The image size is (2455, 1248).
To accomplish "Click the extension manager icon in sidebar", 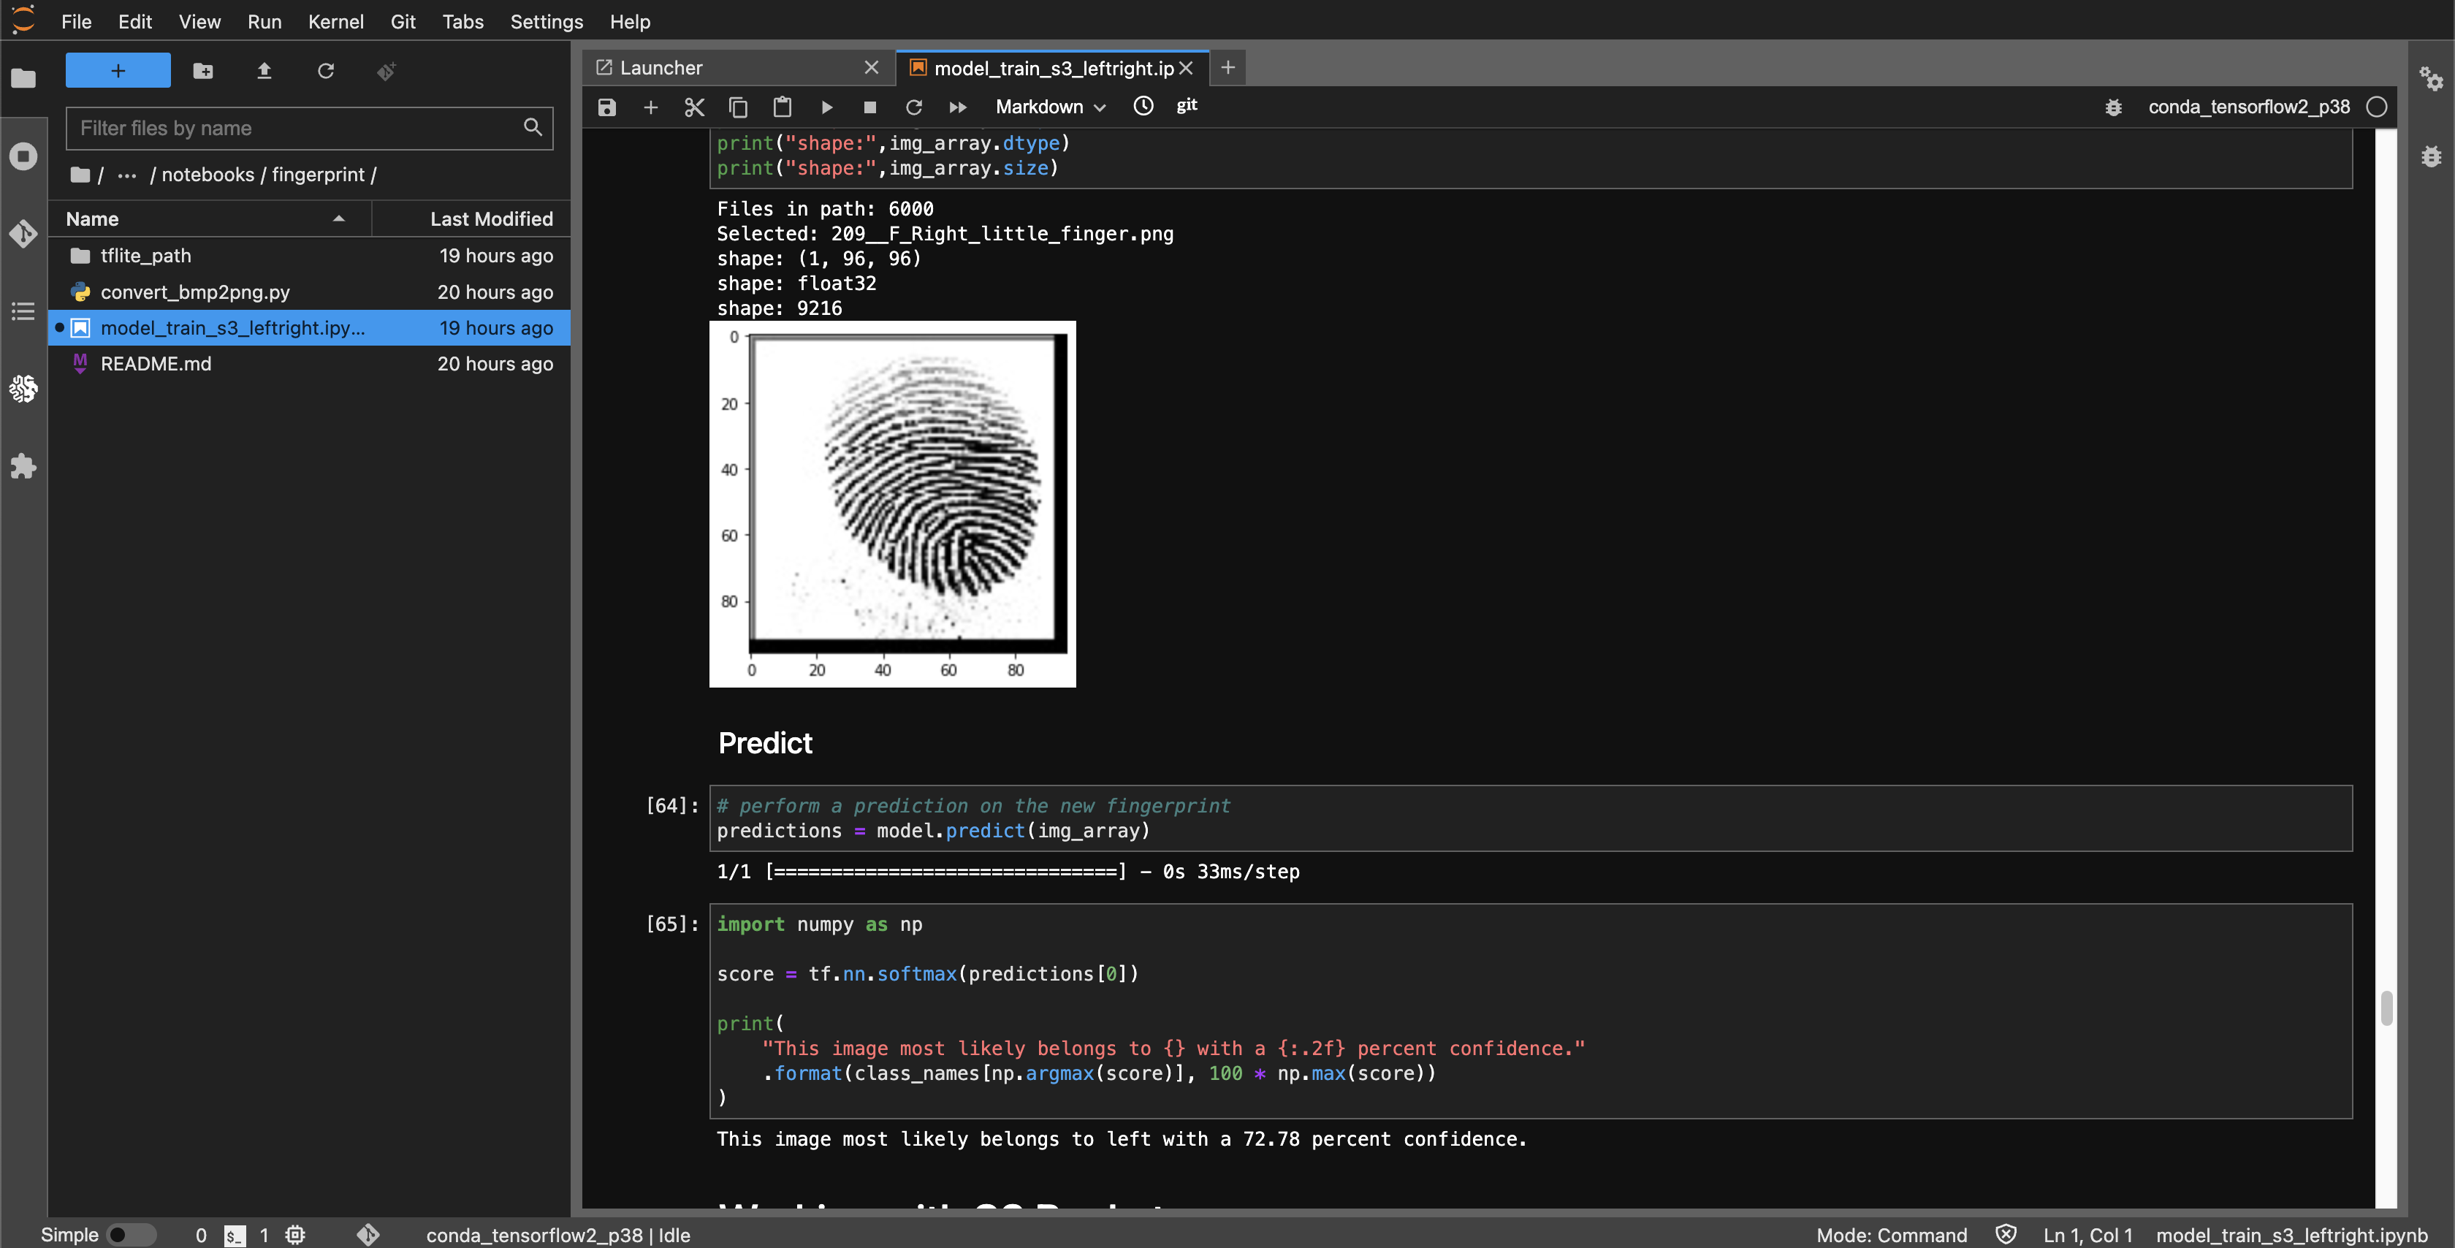I will click(x=22, y=466).
